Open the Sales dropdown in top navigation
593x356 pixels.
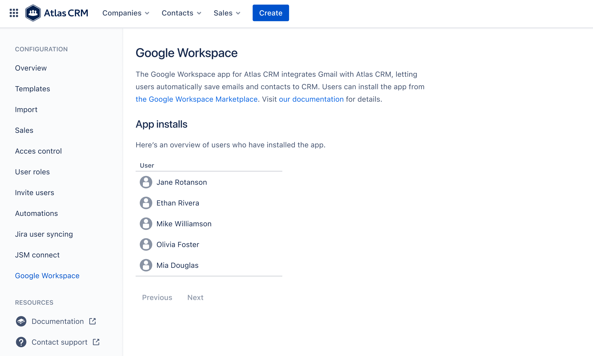227,13
